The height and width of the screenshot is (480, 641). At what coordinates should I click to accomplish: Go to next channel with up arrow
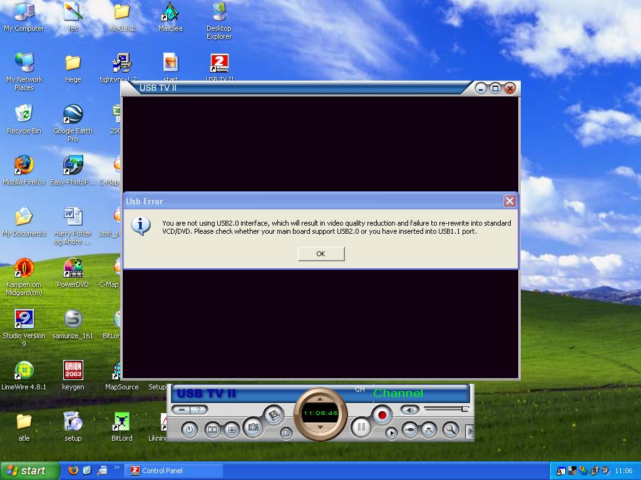click(320, 399)
